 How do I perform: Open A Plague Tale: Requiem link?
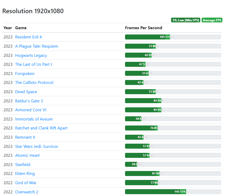pyautogui.click(x=37, y=46)
